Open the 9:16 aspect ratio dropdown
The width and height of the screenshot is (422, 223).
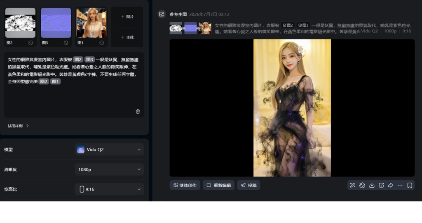(109, 189)
